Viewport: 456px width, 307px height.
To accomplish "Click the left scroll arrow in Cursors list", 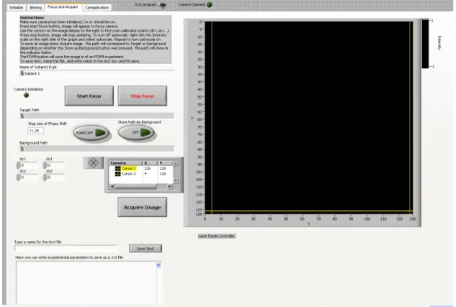I will [x=112, y=187].
